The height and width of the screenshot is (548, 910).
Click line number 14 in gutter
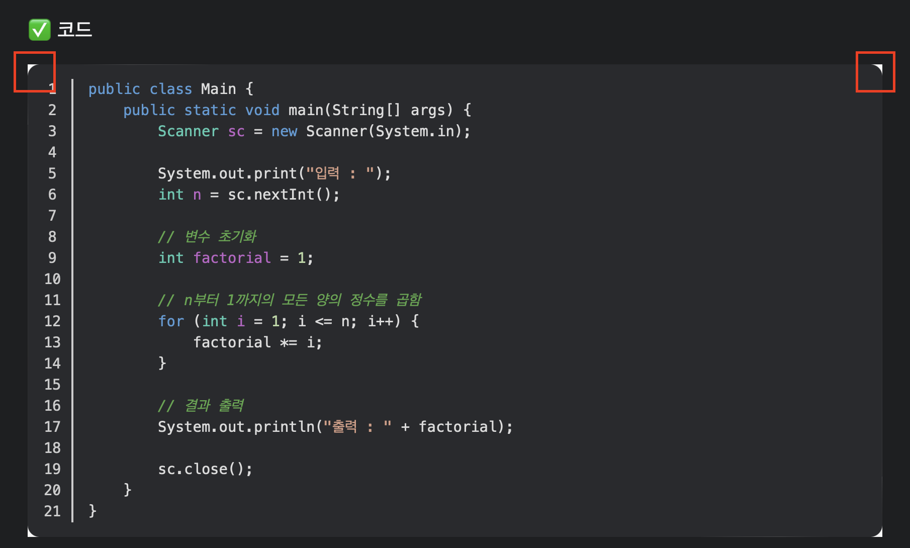[x=52, y=363]
